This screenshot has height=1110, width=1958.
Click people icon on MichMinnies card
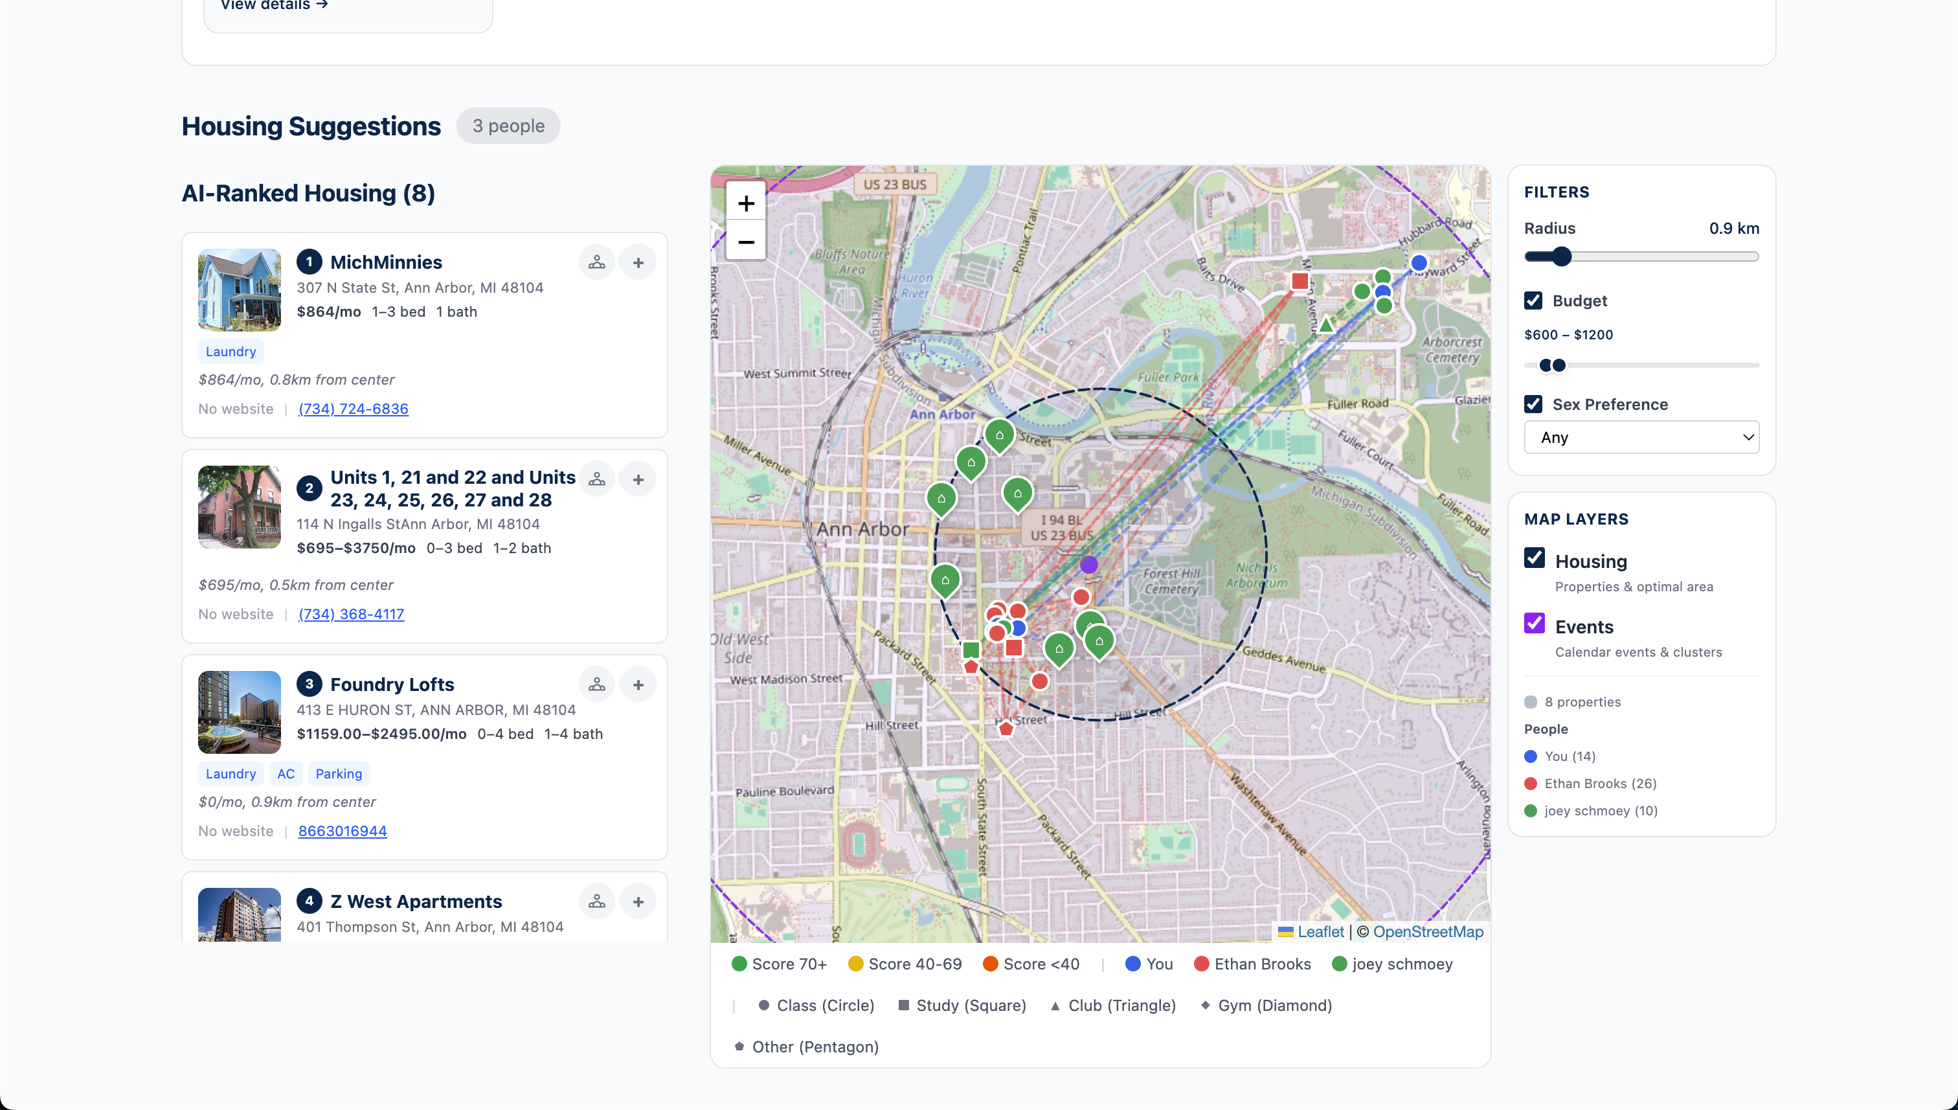[x=597, y=263]
